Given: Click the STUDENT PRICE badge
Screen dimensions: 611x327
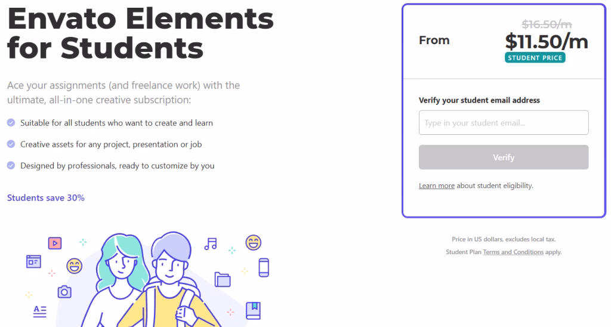Looking at the screenshot, I should (x=535, y=58).
